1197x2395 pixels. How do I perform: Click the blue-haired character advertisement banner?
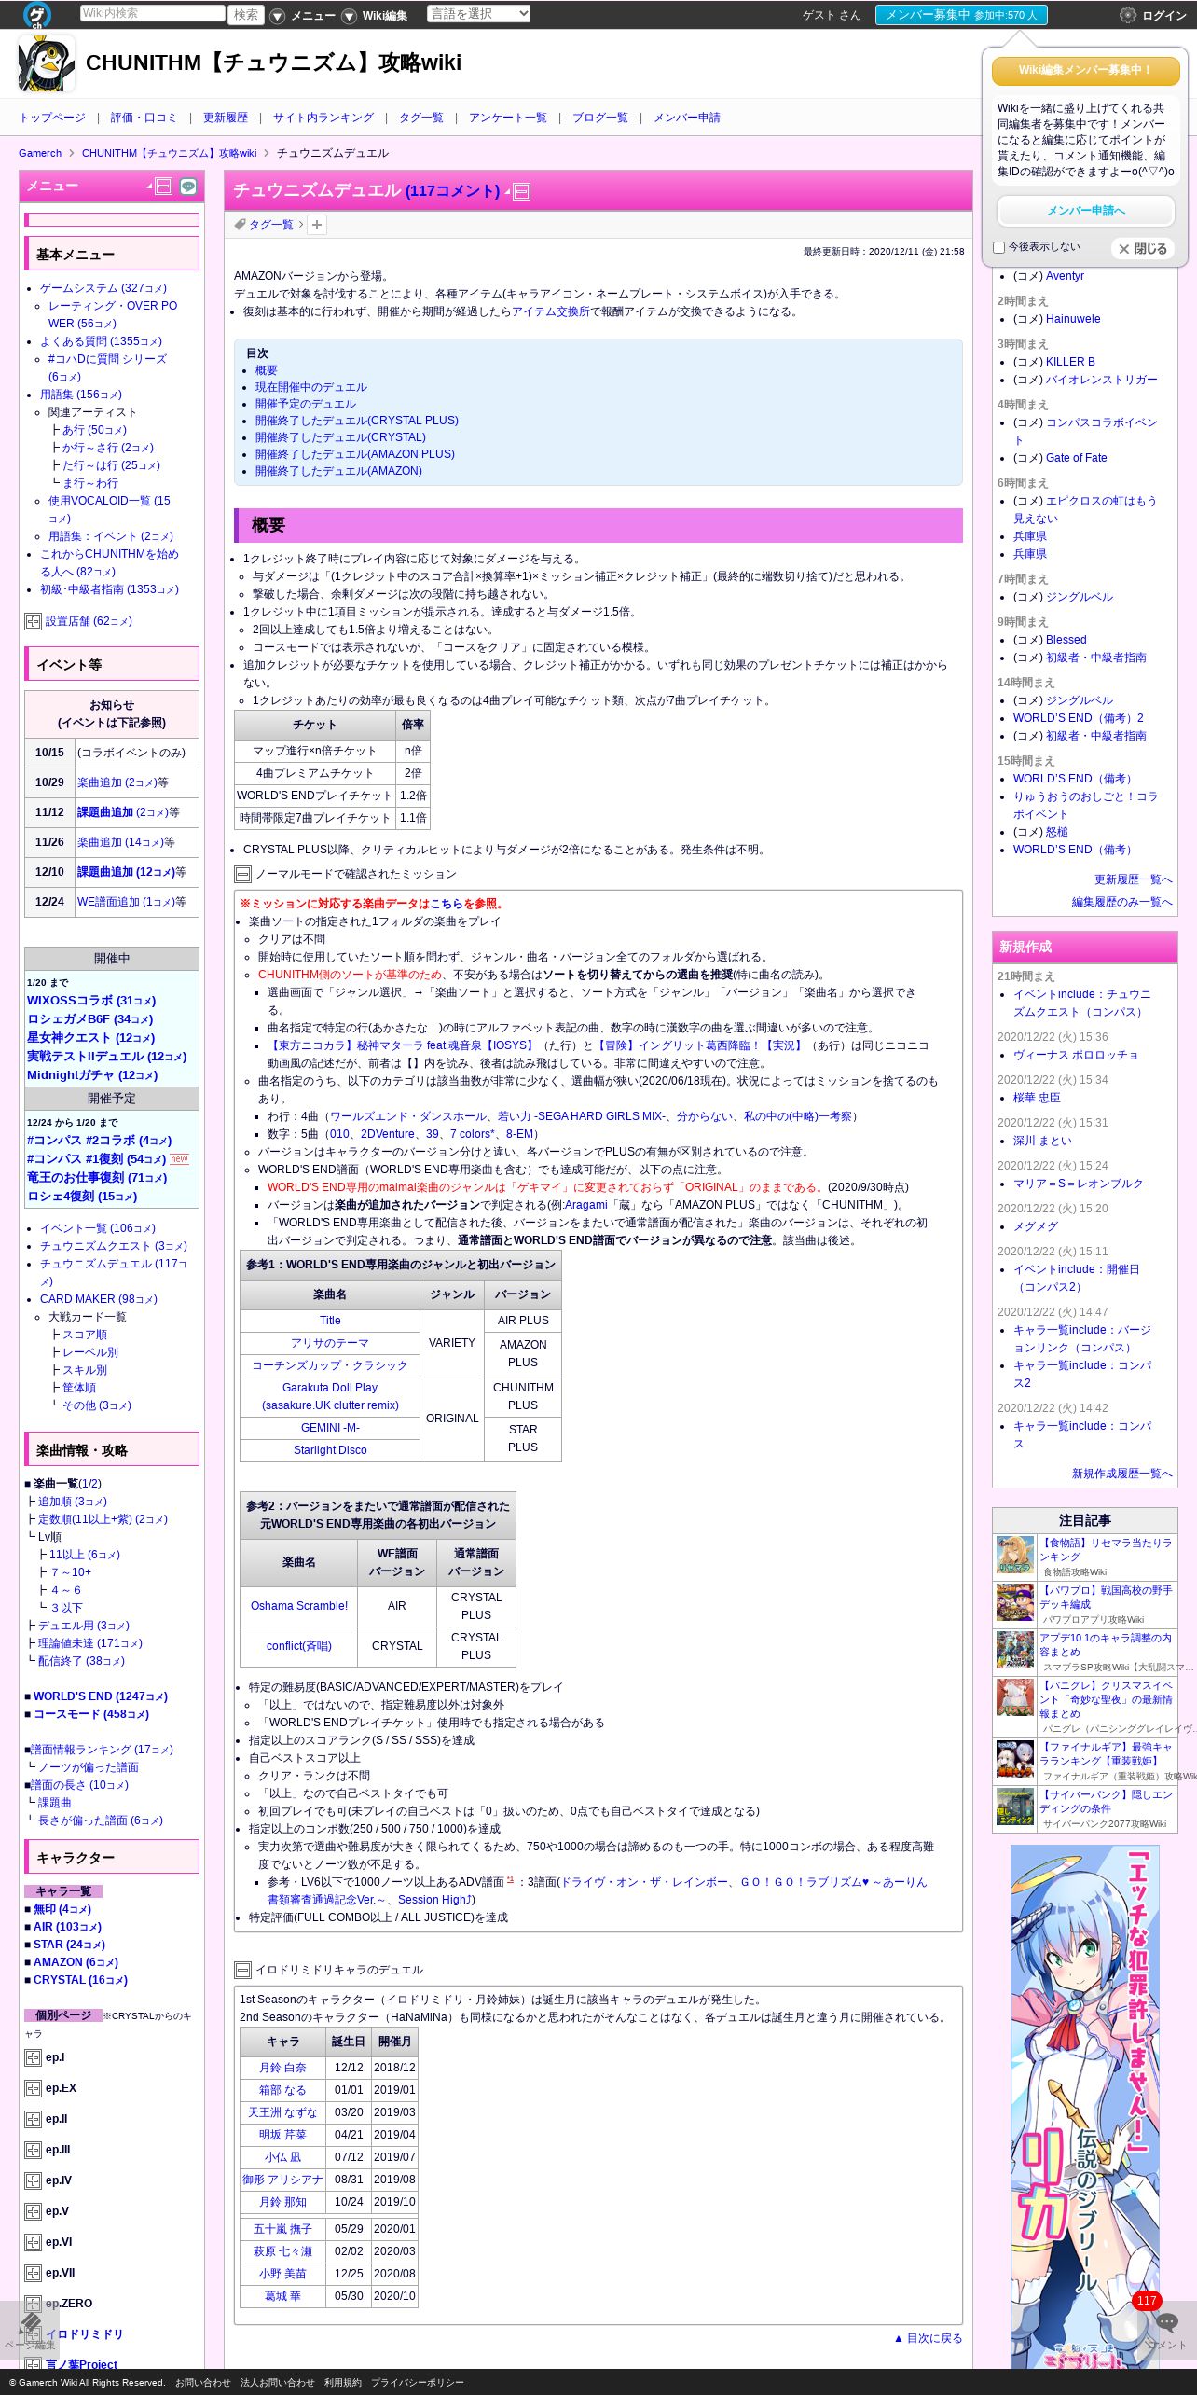[x=1085, y=2108]
